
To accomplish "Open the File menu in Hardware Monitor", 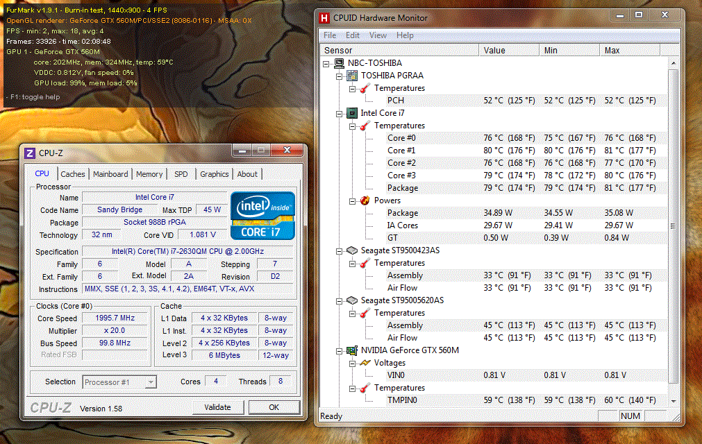I will click(330, 35).
